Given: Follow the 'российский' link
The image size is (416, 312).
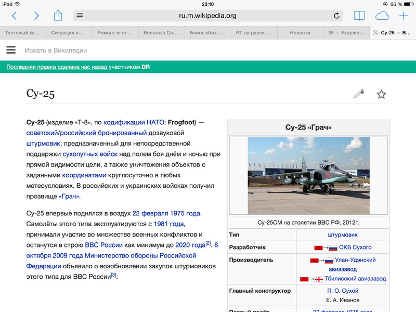Looking at the screenshot, I should 78,133.
